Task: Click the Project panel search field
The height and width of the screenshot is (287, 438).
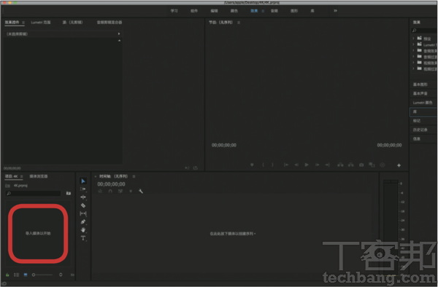Action: click(x=34, y=193)
